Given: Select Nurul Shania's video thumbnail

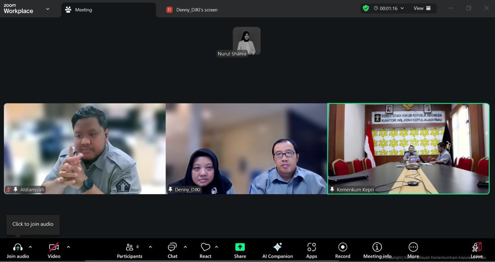Looking at the screenshot, I should 247,41.
